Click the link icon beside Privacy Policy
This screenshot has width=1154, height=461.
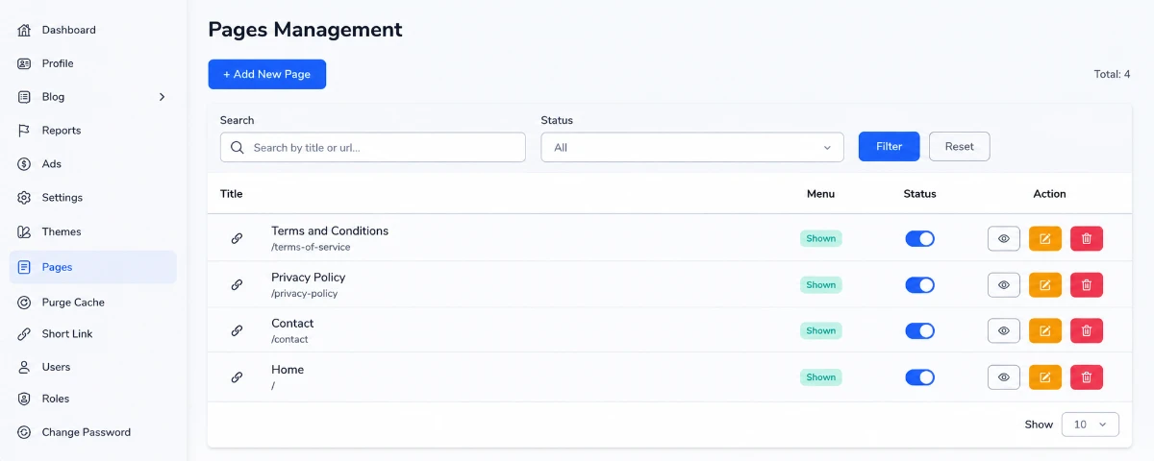(x=237, y=284)
